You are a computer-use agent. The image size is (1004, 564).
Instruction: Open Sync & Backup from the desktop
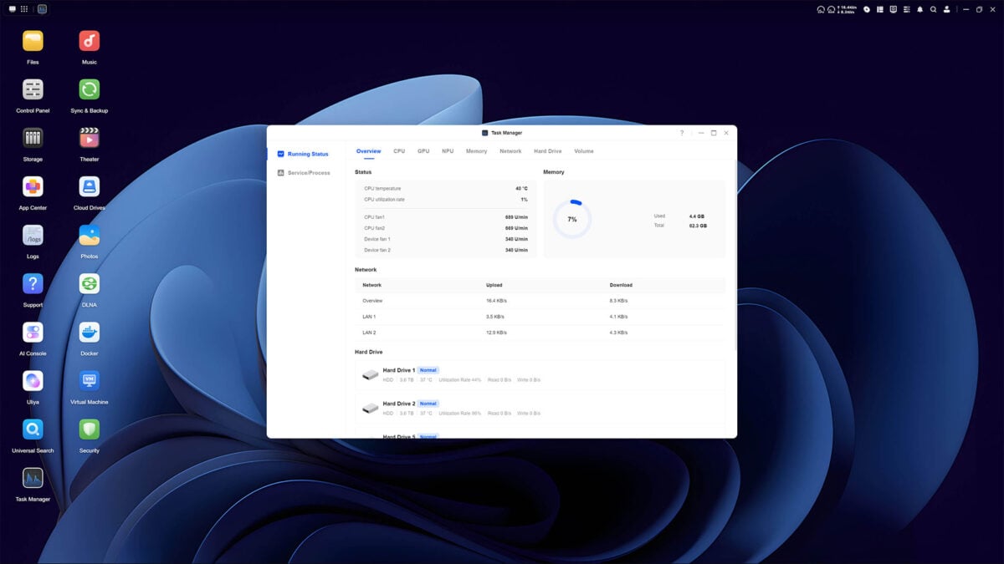click(x=89, y=88)
